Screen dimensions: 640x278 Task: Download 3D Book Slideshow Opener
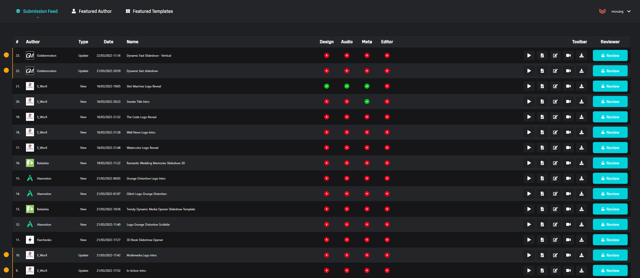click(x=581, y=240)
